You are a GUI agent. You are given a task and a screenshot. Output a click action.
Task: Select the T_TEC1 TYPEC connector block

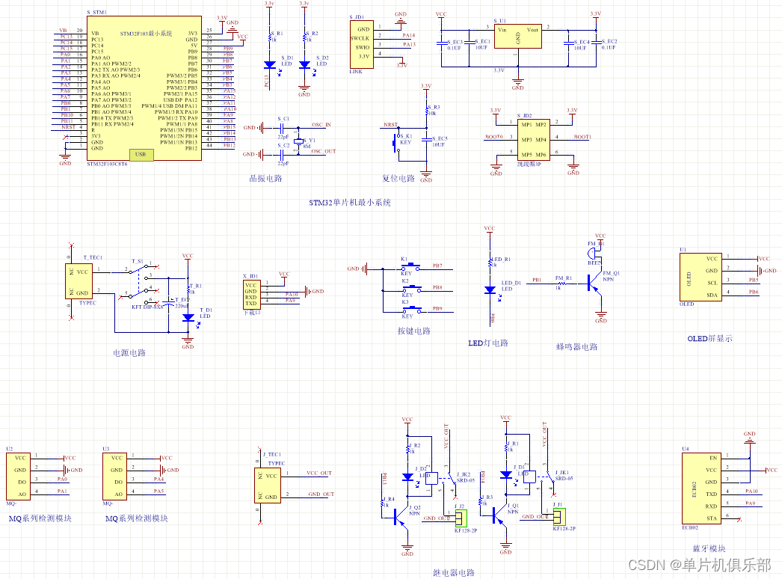(78, 281)
